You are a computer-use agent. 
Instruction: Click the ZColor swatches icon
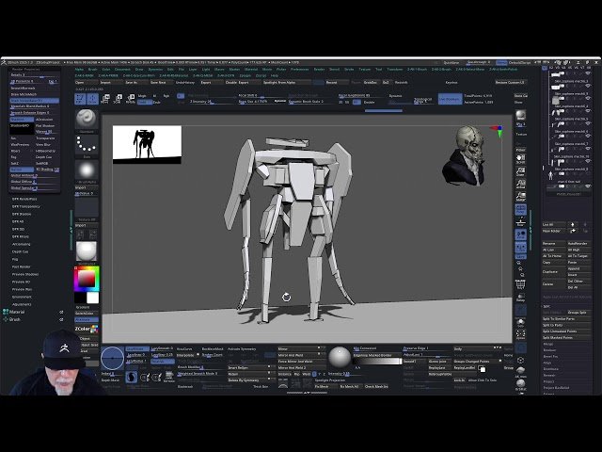94,329
